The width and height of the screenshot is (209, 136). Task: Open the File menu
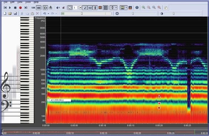(x=6, y=2)
